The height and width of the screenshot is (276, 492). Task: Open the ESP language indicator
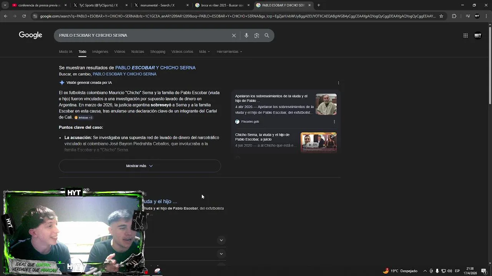(457, 271)
